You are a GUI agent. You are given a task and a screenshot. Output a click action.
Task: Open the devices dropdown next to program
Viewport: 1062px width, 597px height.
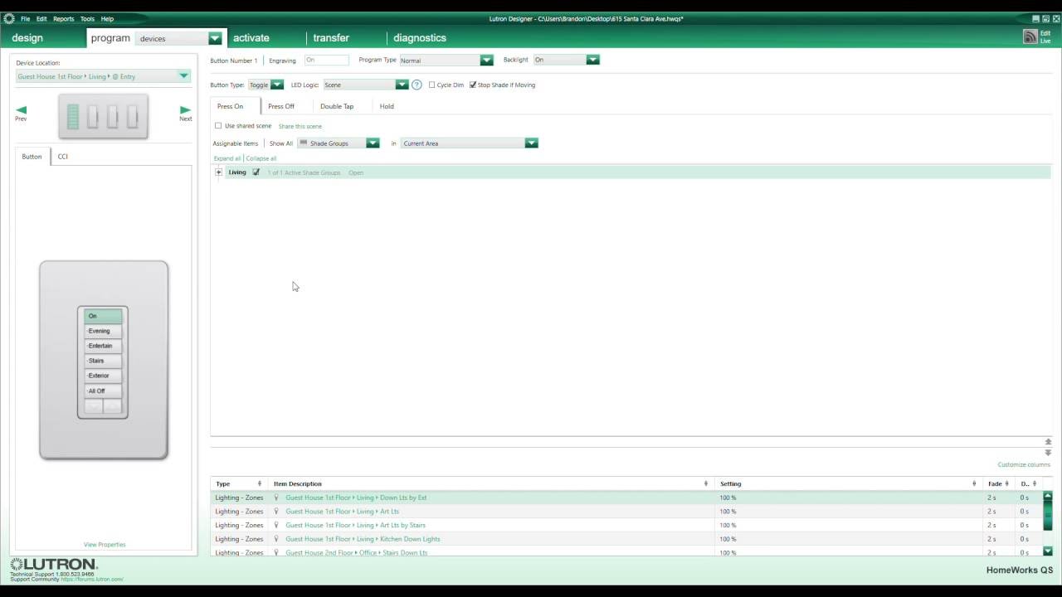coord(215,38)
